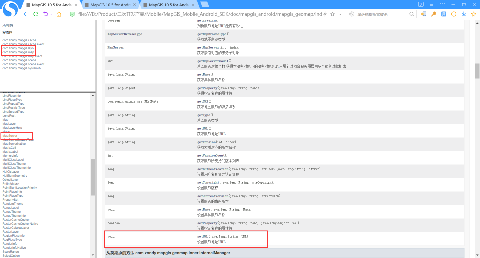Open package com.zondy.mapgis.systemlib
480x258 pixels.
pos(21,68)
